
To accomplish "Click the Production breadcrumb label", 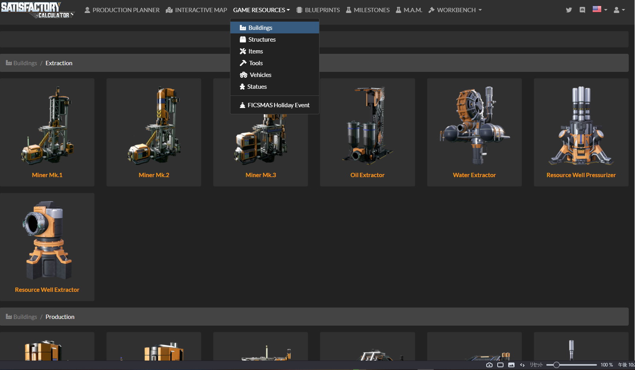I will 60,317.
